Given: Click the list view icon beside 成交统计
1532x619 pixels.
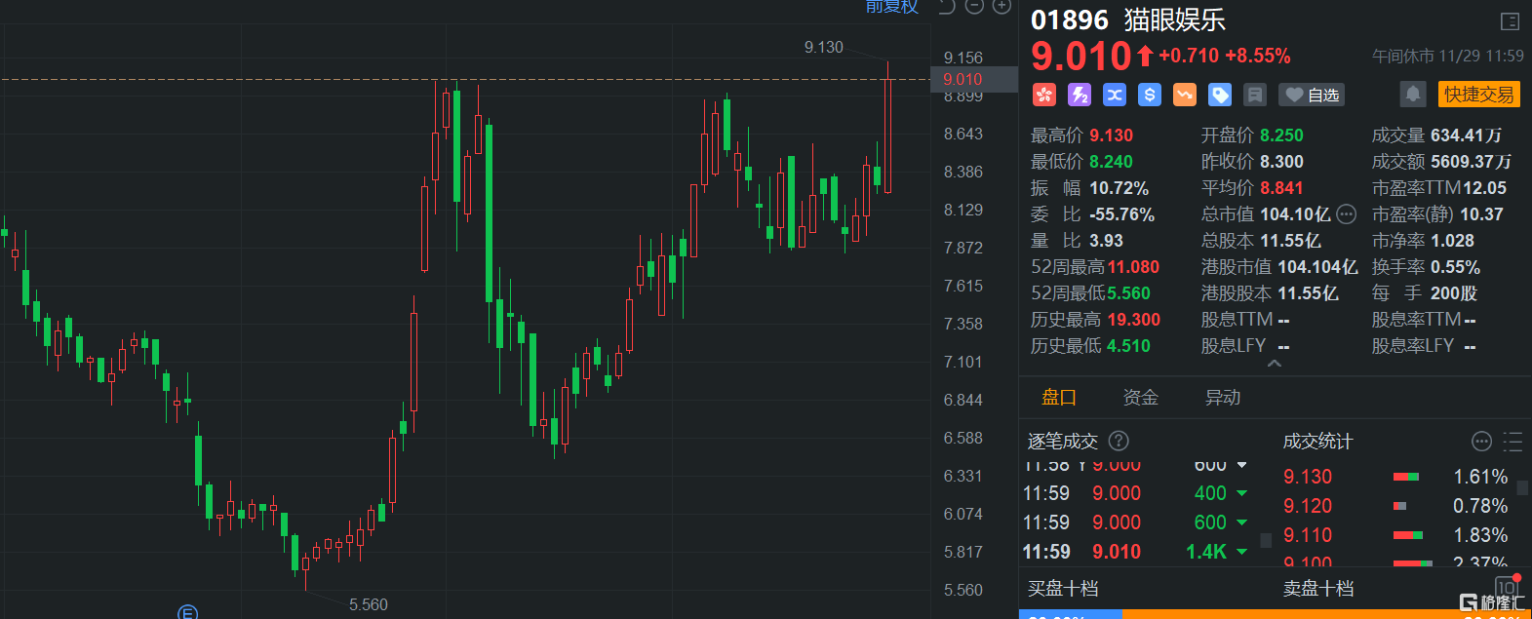Looking at the screenshot, I should [1512, 442].
